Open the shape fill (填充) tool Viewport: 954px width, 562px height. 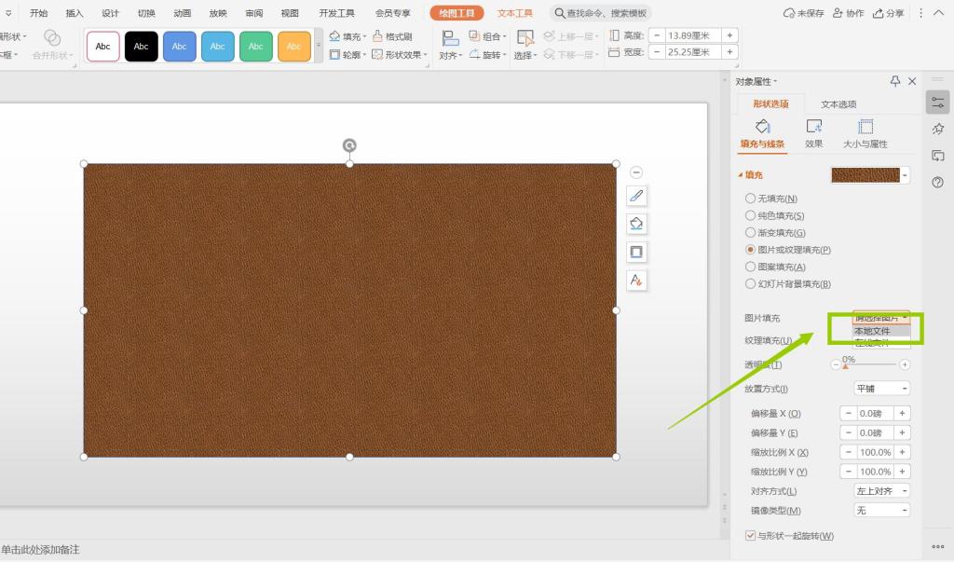click(x=348, y=36)
